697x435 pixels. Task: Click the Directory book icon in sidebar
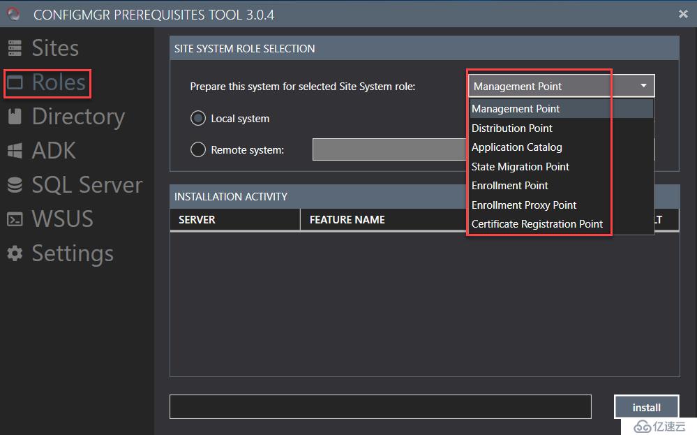pyautogui.click(x=15, y=117)
